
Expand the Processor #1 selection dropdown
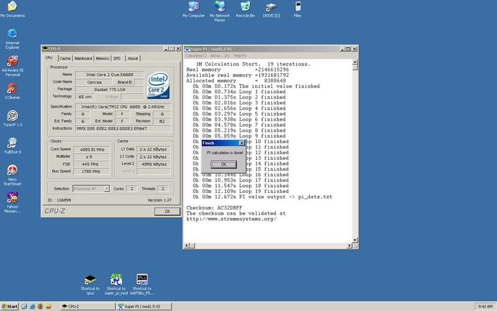tap(106, 188)
